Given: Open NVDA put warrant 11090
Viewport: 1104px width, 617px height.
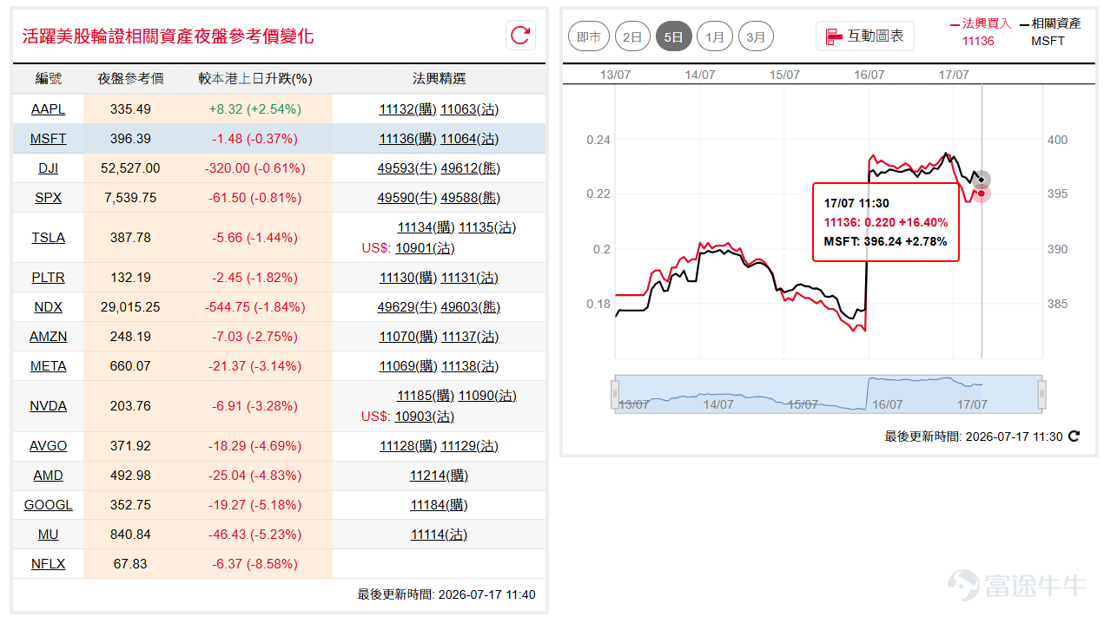Looking at the screenshot, I should tap(487, 396).
